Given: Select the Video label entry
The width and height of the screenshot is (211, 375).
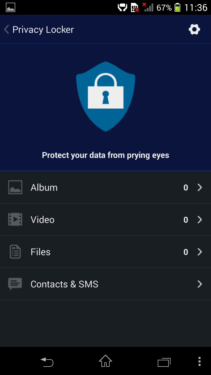Looking at the screenshot, I should [x=42, y=220].
